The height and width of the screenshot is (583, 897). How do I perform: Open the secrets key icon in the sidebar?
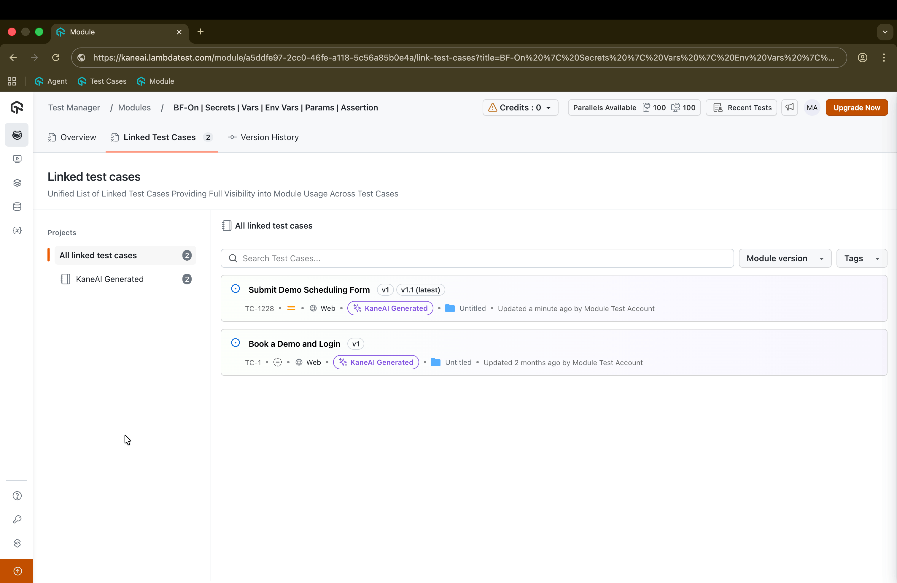(17, 519)
